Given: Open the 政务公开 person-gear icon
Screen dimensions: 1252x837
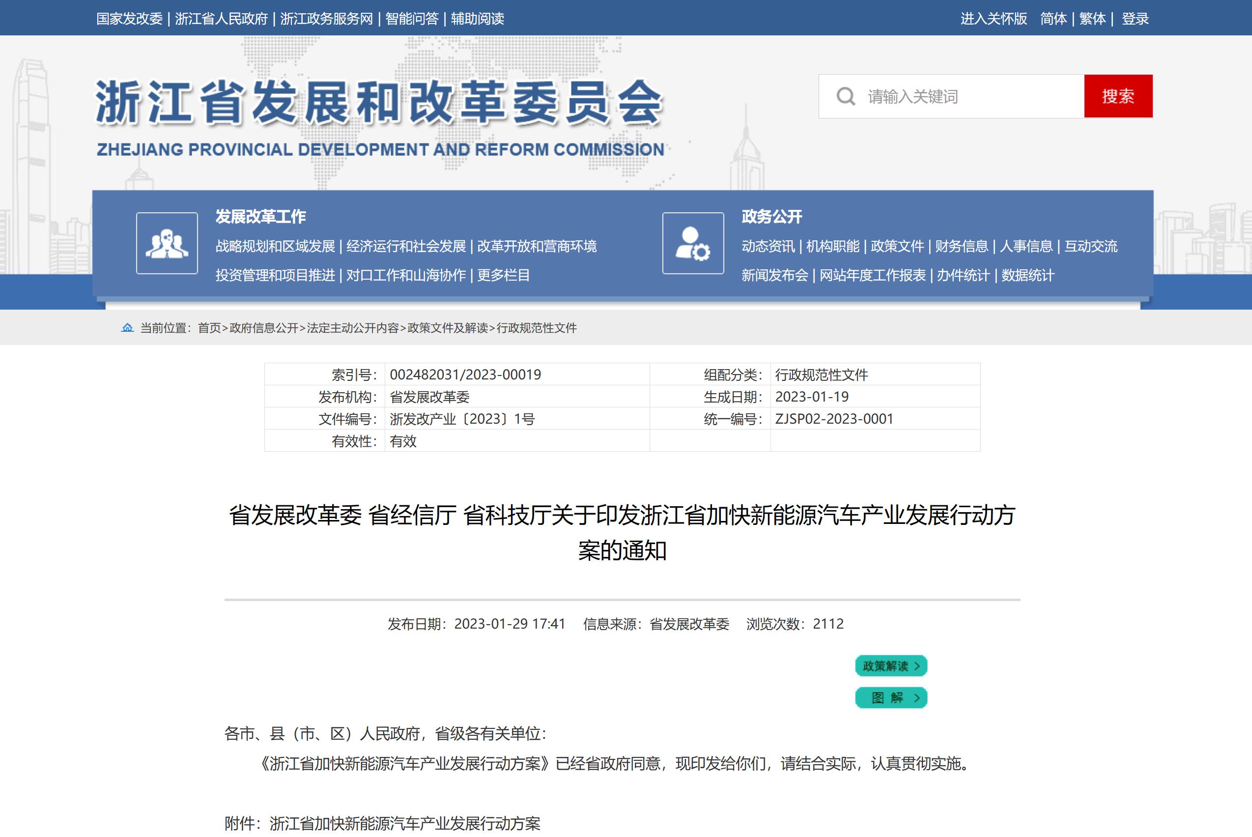Looking at the screenshot, I should 693,243.
